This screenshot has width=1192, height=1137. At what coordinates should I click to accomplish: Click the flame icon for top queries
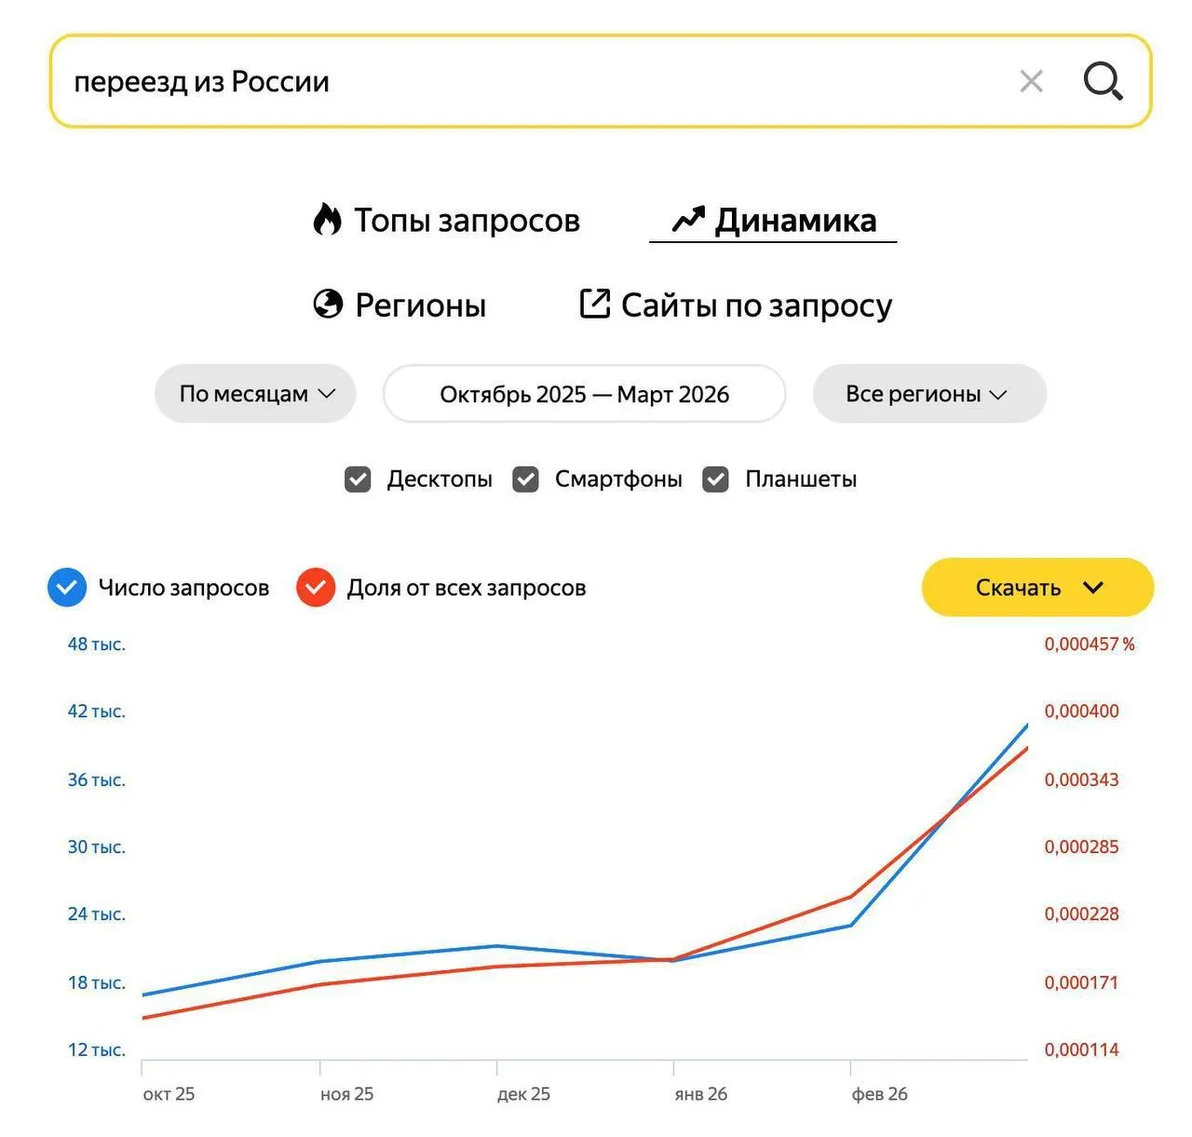[x=327, y=220]
